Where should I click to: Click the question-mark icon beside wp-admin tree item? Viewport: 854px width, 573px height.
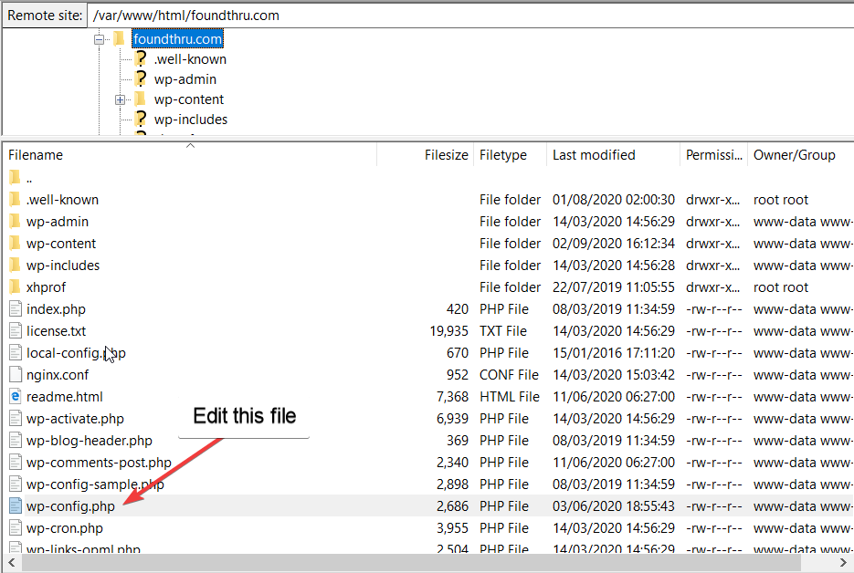click(x=141, y=78)
